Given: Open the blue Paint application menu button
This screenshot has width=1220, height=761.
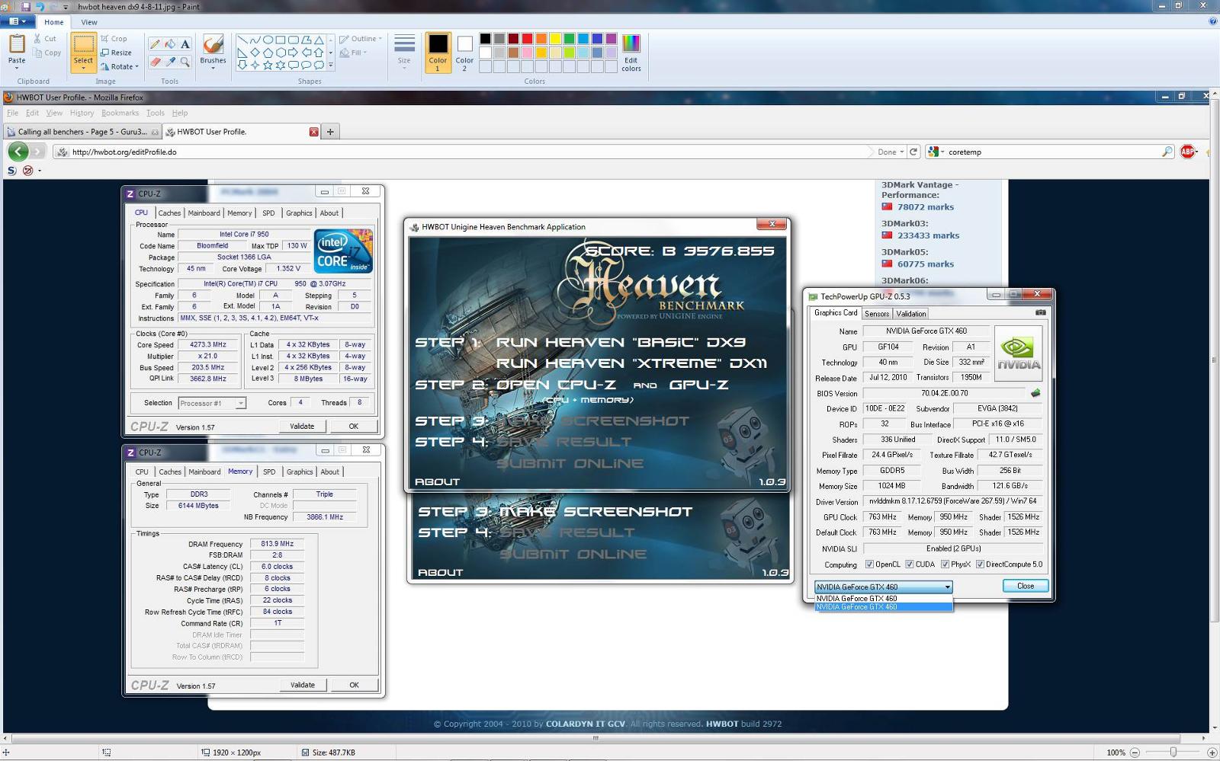Looking at the screenshot, I should pos(17,22).
